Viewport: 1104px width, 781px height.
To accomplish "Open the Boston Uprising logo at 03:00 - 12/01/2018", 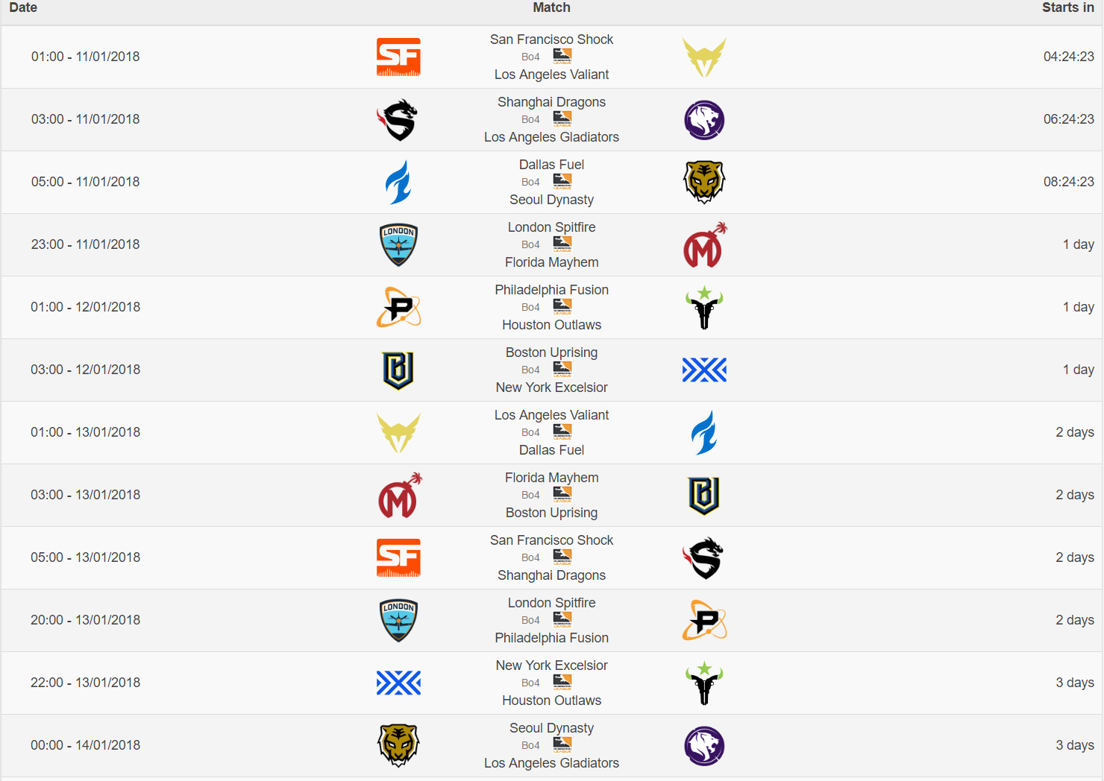I will point(398,370).
